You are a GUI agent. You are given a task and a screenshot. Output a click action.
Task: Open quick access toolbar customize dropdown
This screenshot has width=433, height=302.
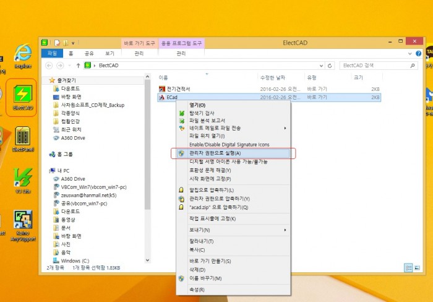click(x=73, y=43)
